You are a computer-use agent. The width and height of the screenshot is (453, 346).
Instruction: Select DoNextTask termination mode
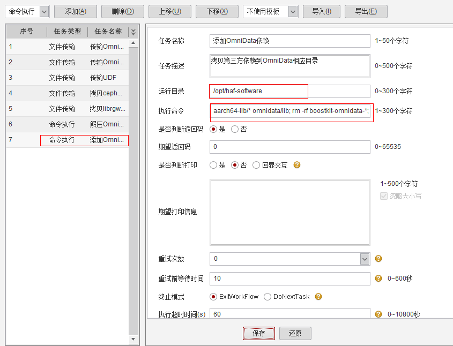point(267,297)
